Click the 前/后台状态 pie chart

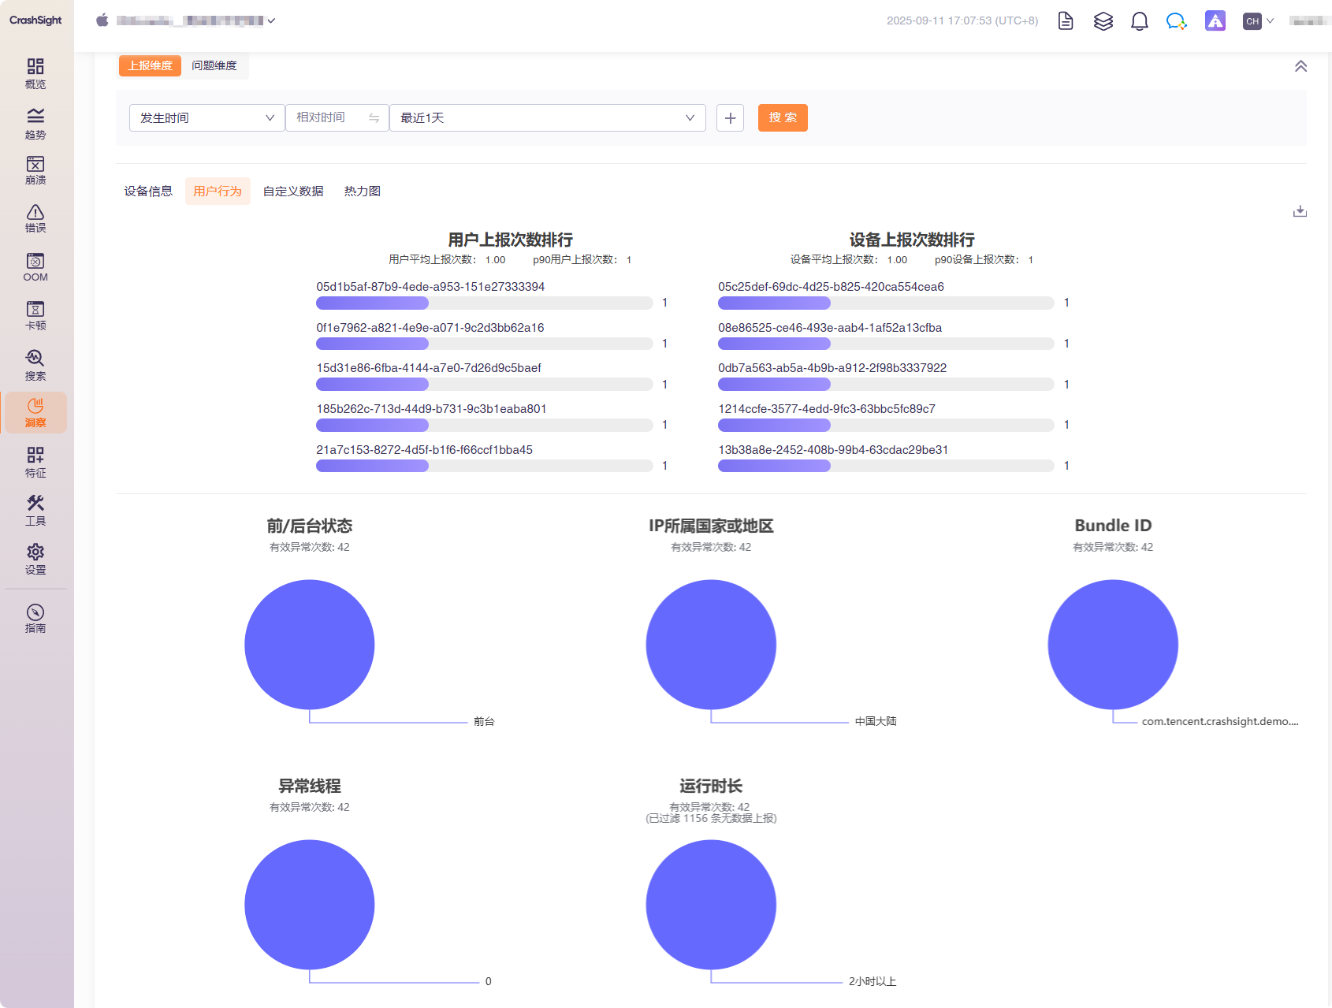click(x=309, y=645)
